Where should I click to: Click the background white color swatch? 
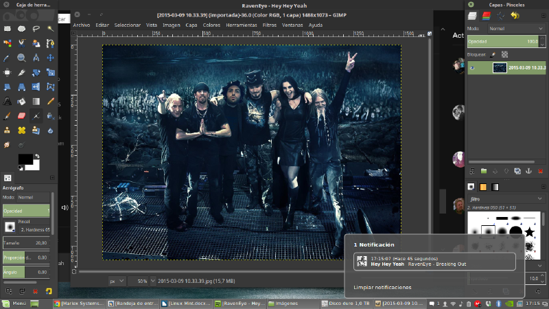[34, 165]
